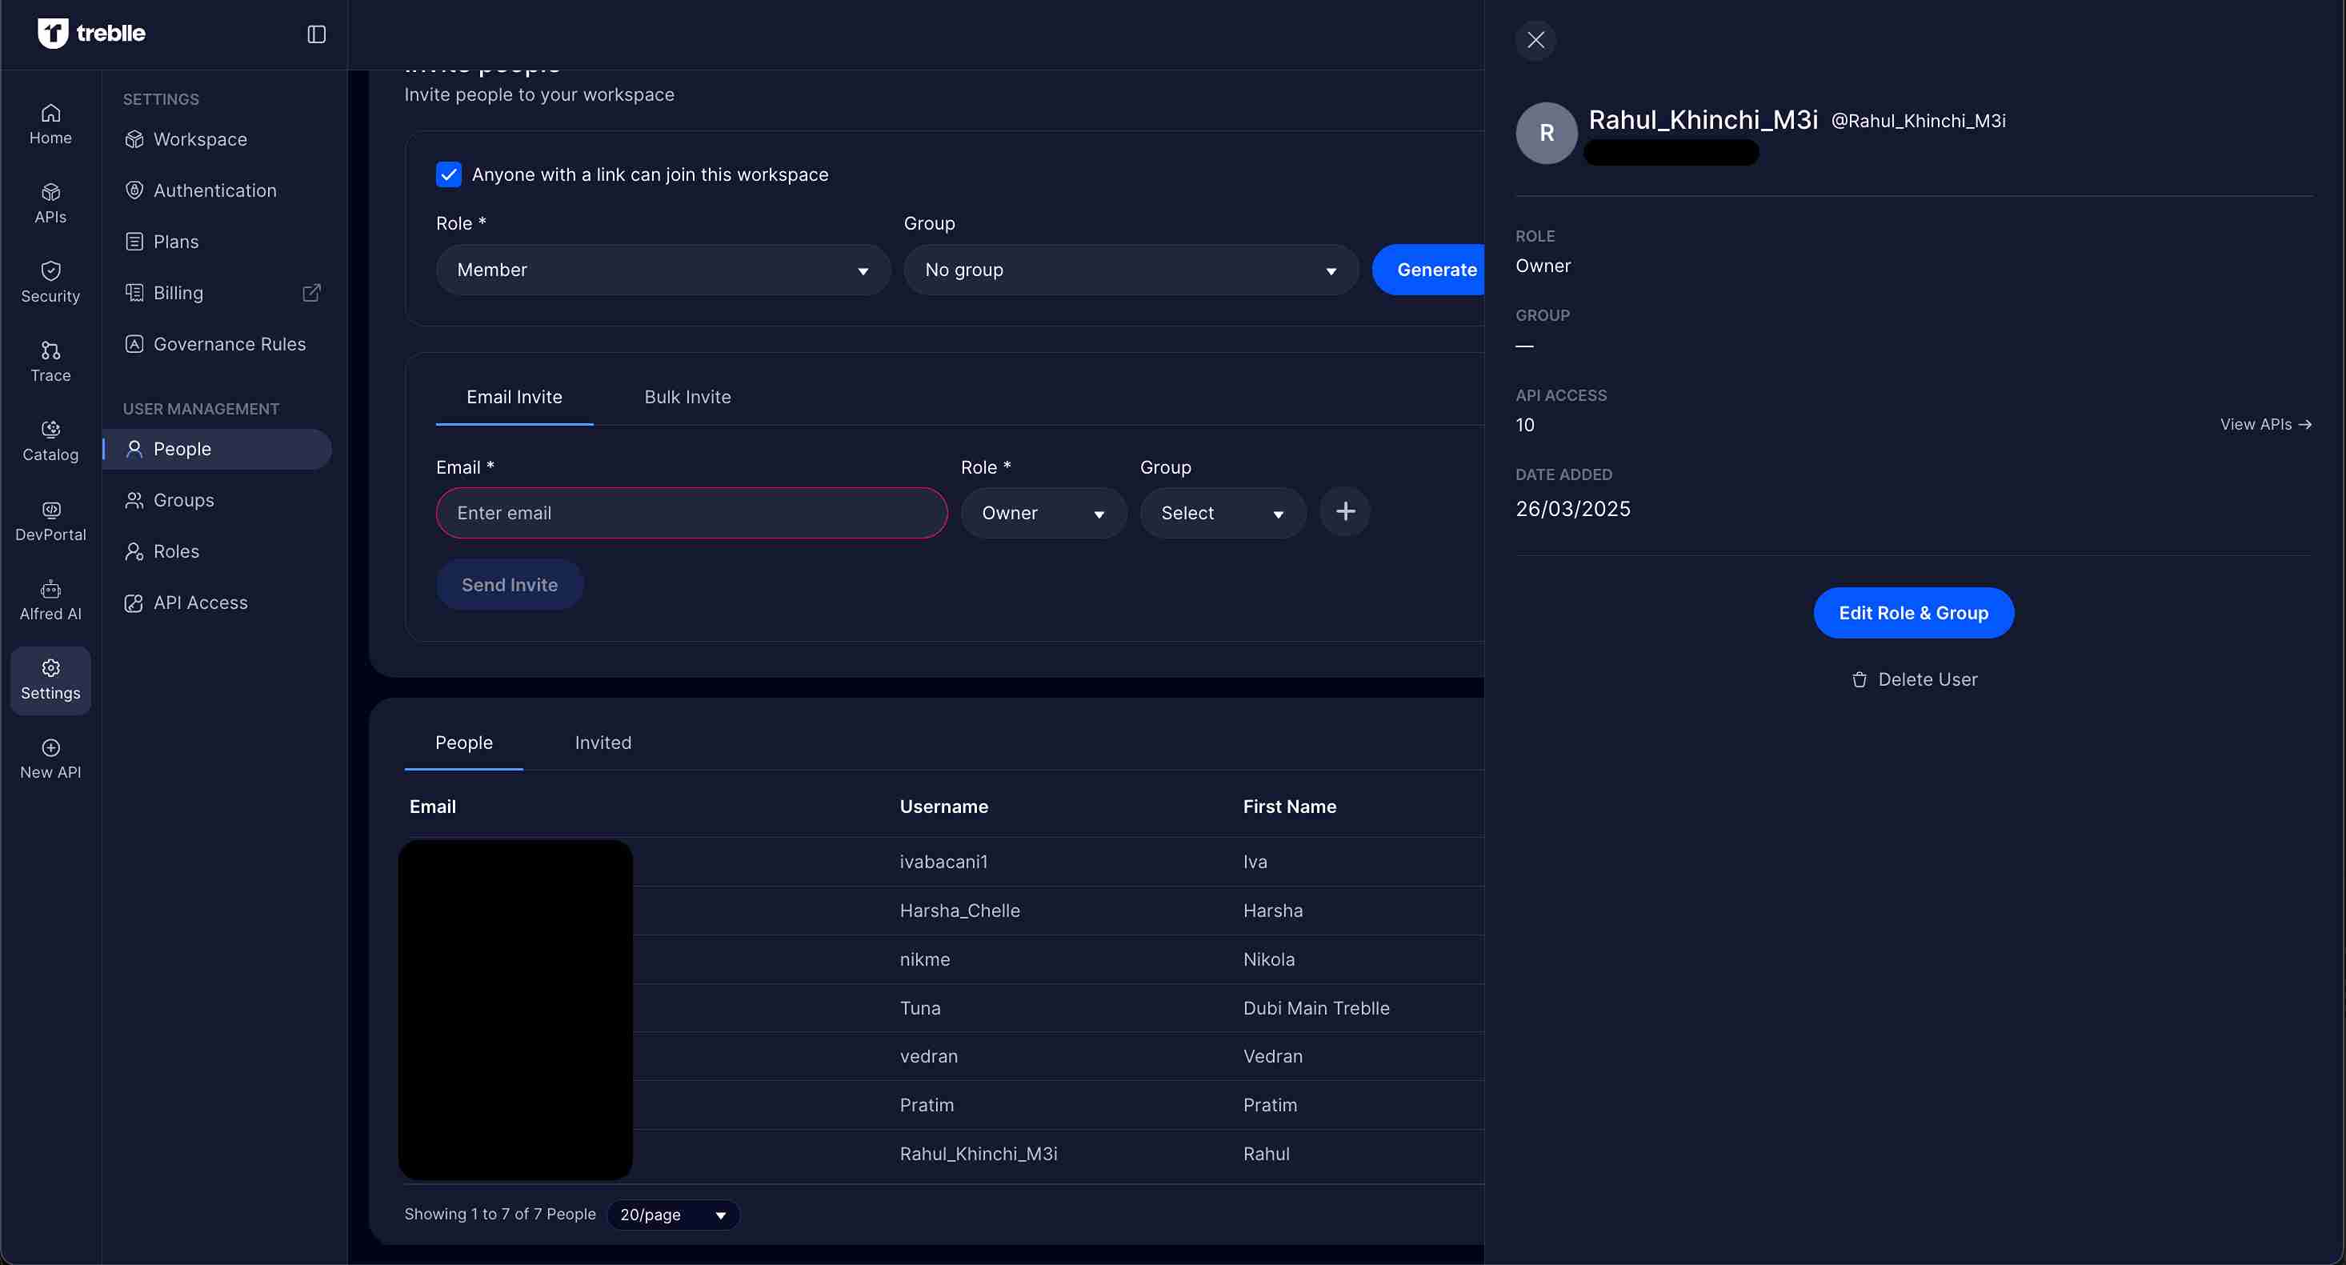Create a New API via plus icon
The width and height of the screenshot is (2346, 1265).
[x=50, y=747]
